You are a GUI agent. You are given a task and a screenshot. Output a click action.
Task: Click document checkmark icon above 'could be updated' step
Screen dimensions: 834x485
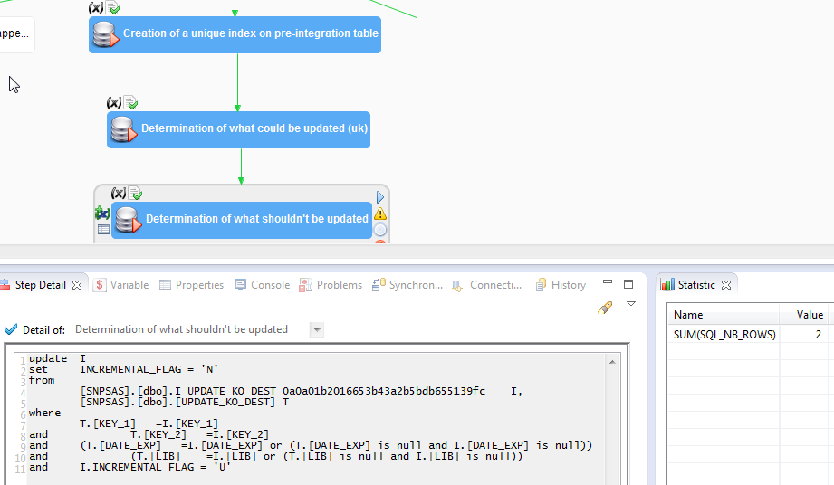(x=130, y=102)
